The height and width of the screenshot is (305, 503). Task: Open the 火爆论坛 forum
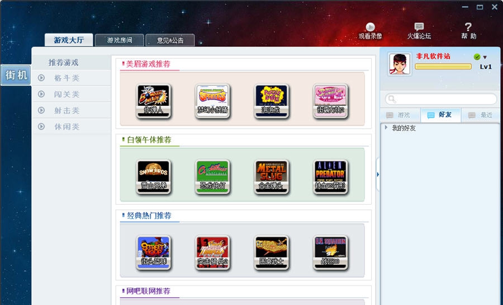419,31
